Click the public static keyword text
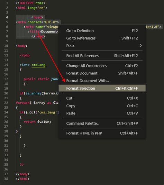The image size is (164, 185). (36, 79)
